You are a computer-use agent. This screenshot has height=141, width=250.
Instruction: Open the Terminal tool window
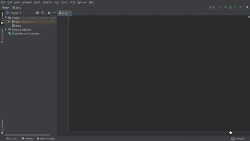[27, 139]
